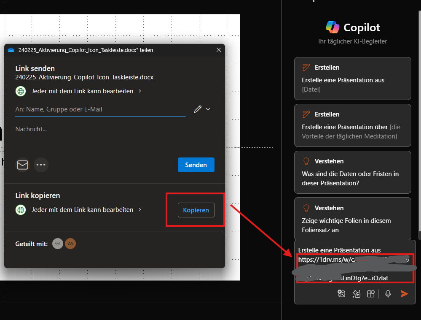Click the Outlook mail envelope icon
Viewport: 421px width, 320px height.
pos(23,165)
